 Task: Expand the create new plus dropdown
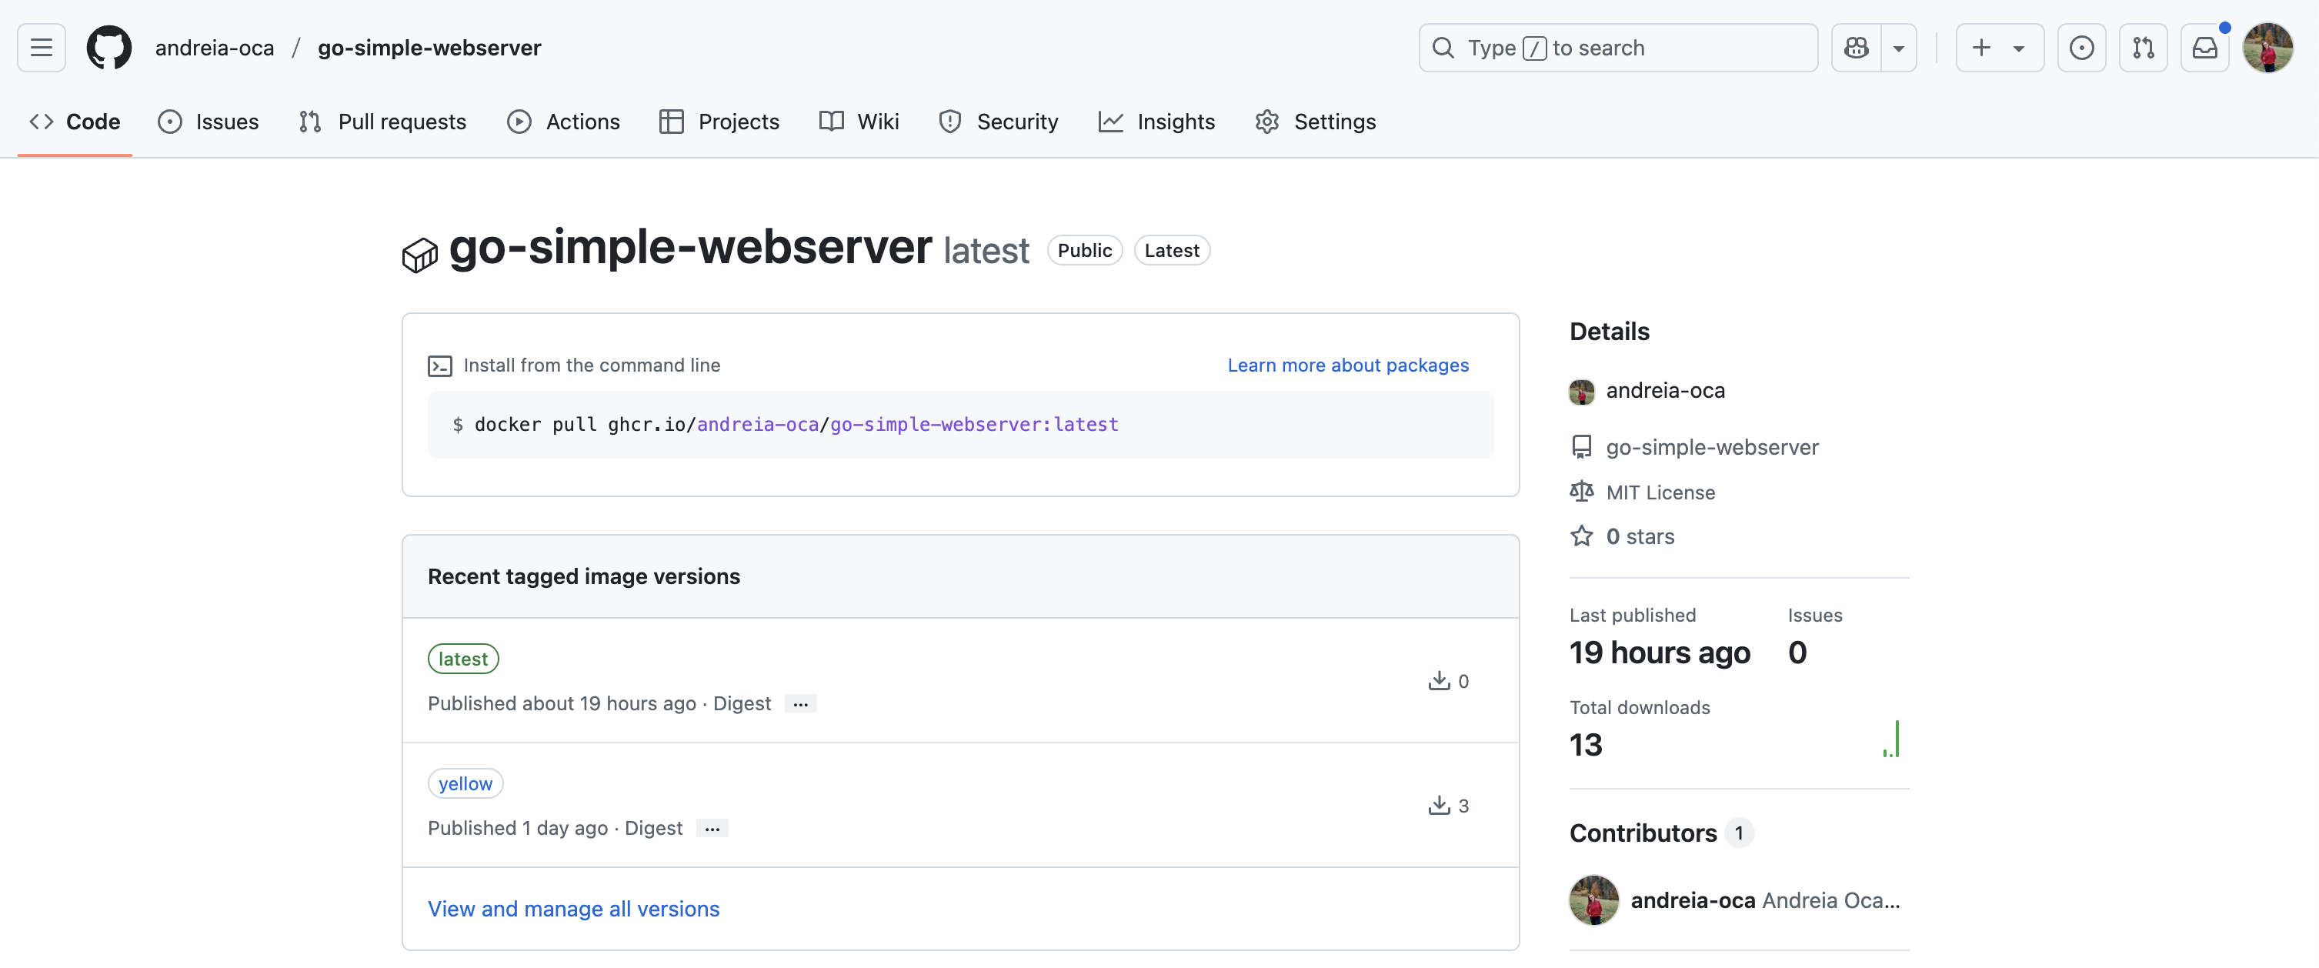point(1998,48)
